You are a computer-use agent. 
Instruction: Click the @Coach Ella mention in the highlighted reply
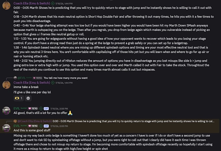(35, 121)
